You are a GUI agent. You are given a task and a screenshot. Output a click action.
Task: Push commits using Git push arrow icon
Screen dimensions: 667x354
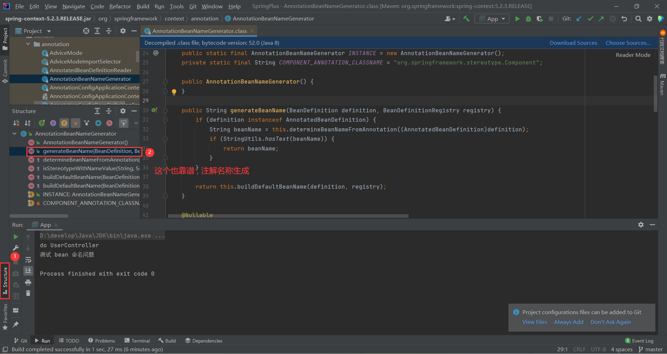[x=601, y=19]
